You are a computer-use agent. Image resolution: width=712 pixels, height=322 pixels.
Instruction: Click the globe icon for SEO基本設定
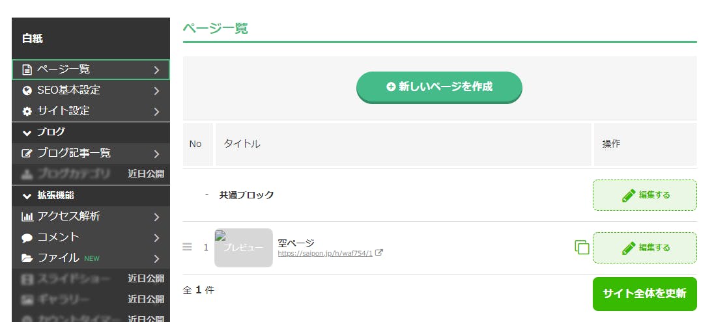click(27, 90)
